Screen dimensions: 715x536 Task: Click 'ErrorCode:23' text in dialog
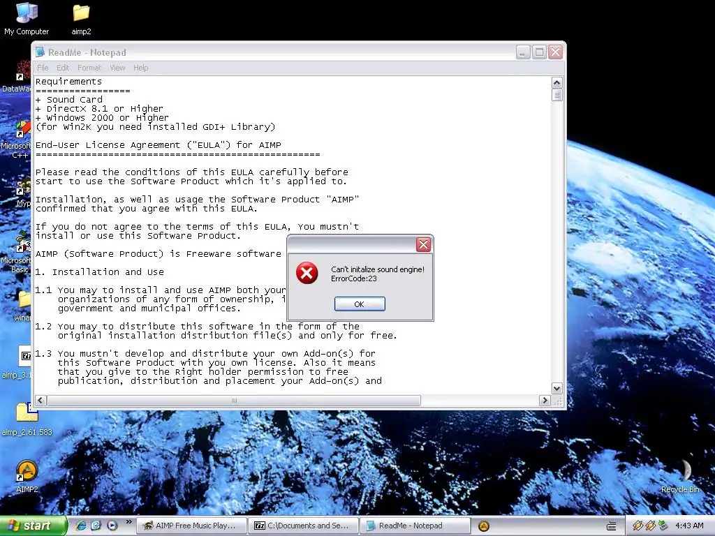click(354, 278)
